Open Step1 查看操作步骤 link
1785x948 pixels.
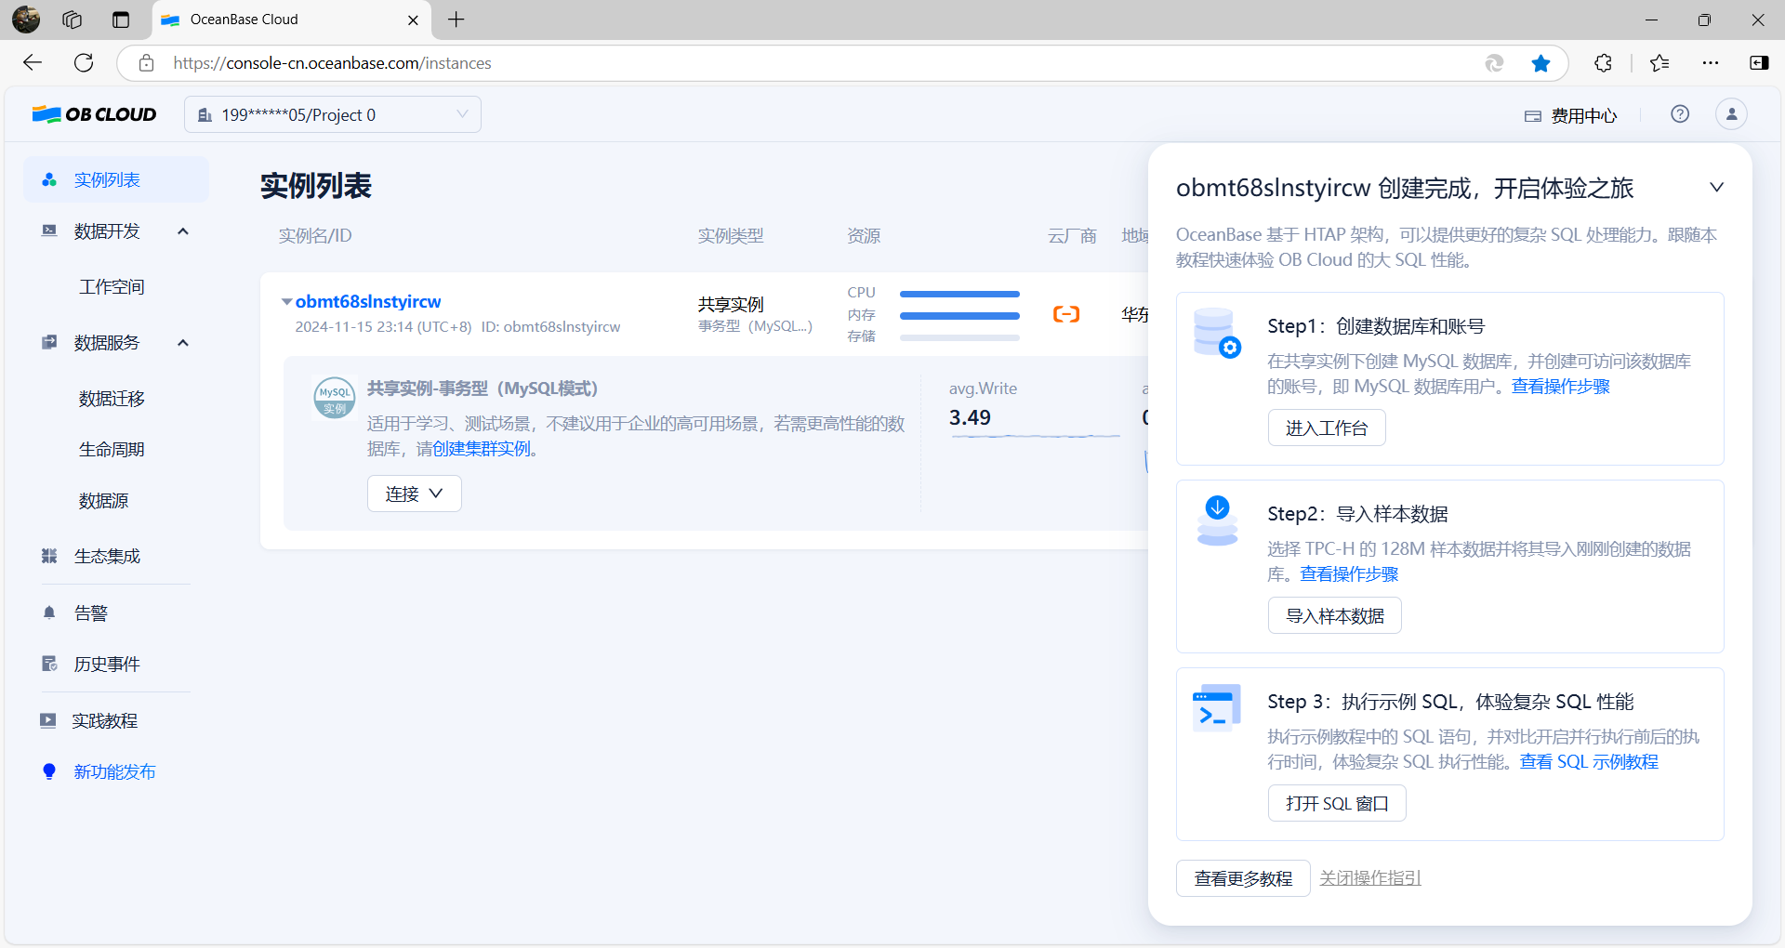(x=1560, y=387)
